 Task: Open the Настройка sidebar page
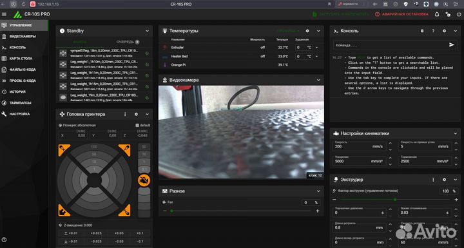click(x=24, y=114)
